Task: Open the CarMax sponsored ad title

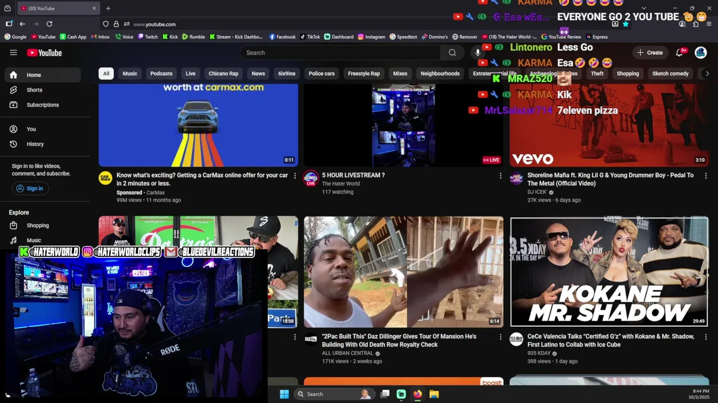Action: coord(202,179)
